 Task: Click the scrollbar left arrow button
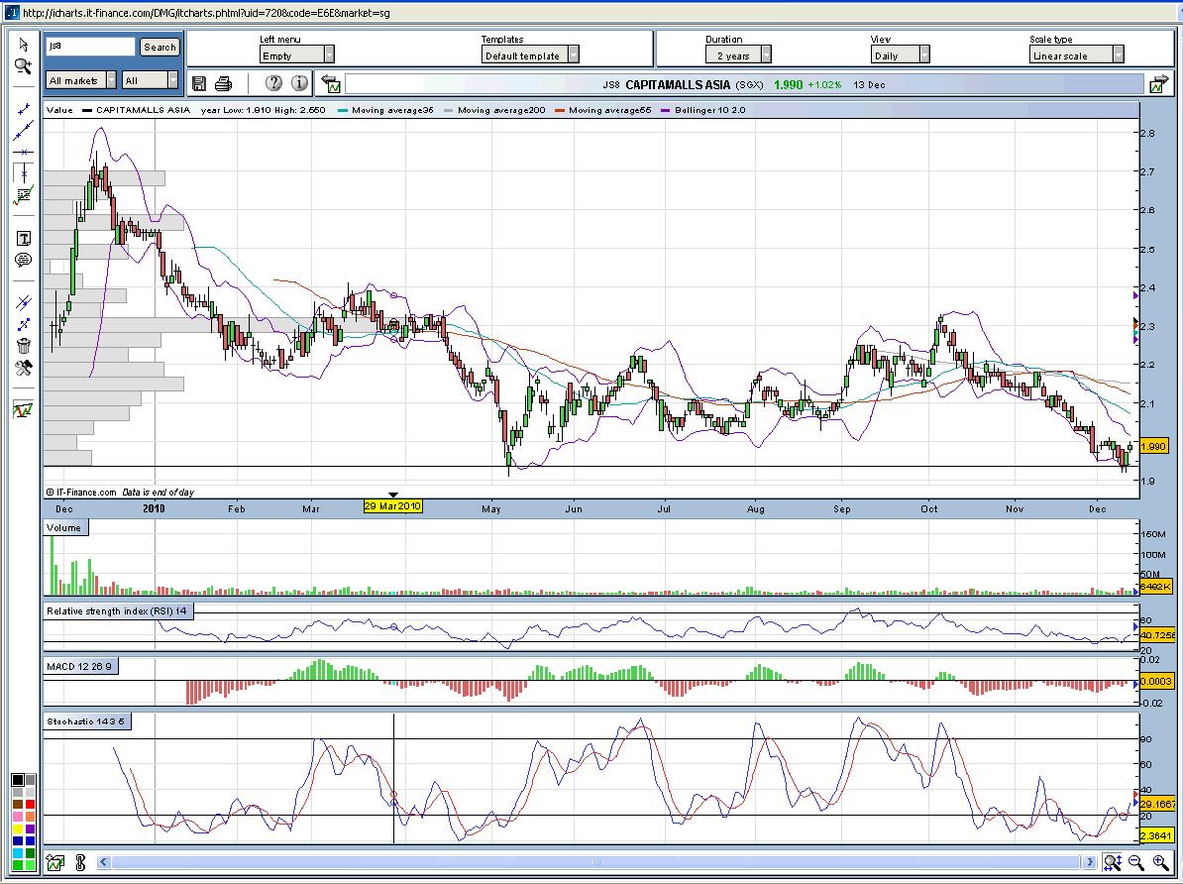click(x=104, y=862)
